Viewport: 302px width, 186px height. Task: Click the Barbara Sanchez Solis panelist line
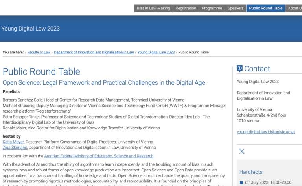[x=94, y=100]
